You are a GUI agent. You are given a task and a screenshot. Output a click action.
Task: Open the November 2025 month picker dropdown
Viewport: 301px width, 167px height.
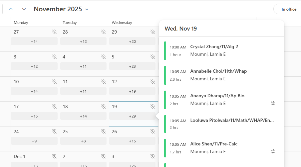click(61, 9)
